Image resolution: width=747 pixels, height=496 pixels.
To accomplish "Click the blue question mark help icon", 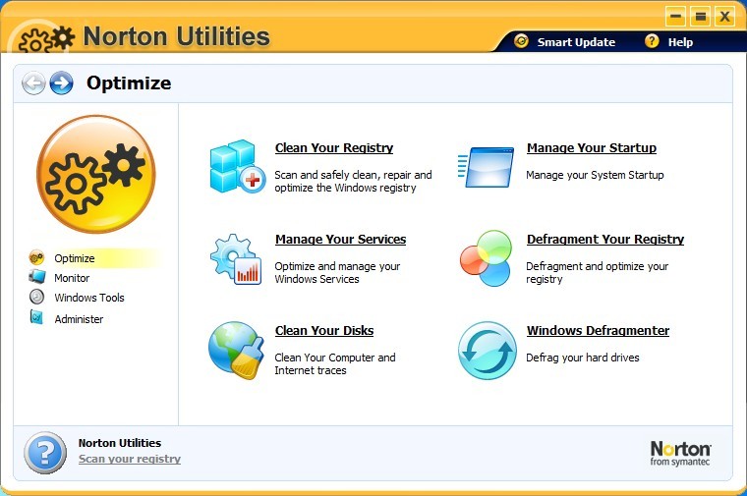I will tap(45, 452).
